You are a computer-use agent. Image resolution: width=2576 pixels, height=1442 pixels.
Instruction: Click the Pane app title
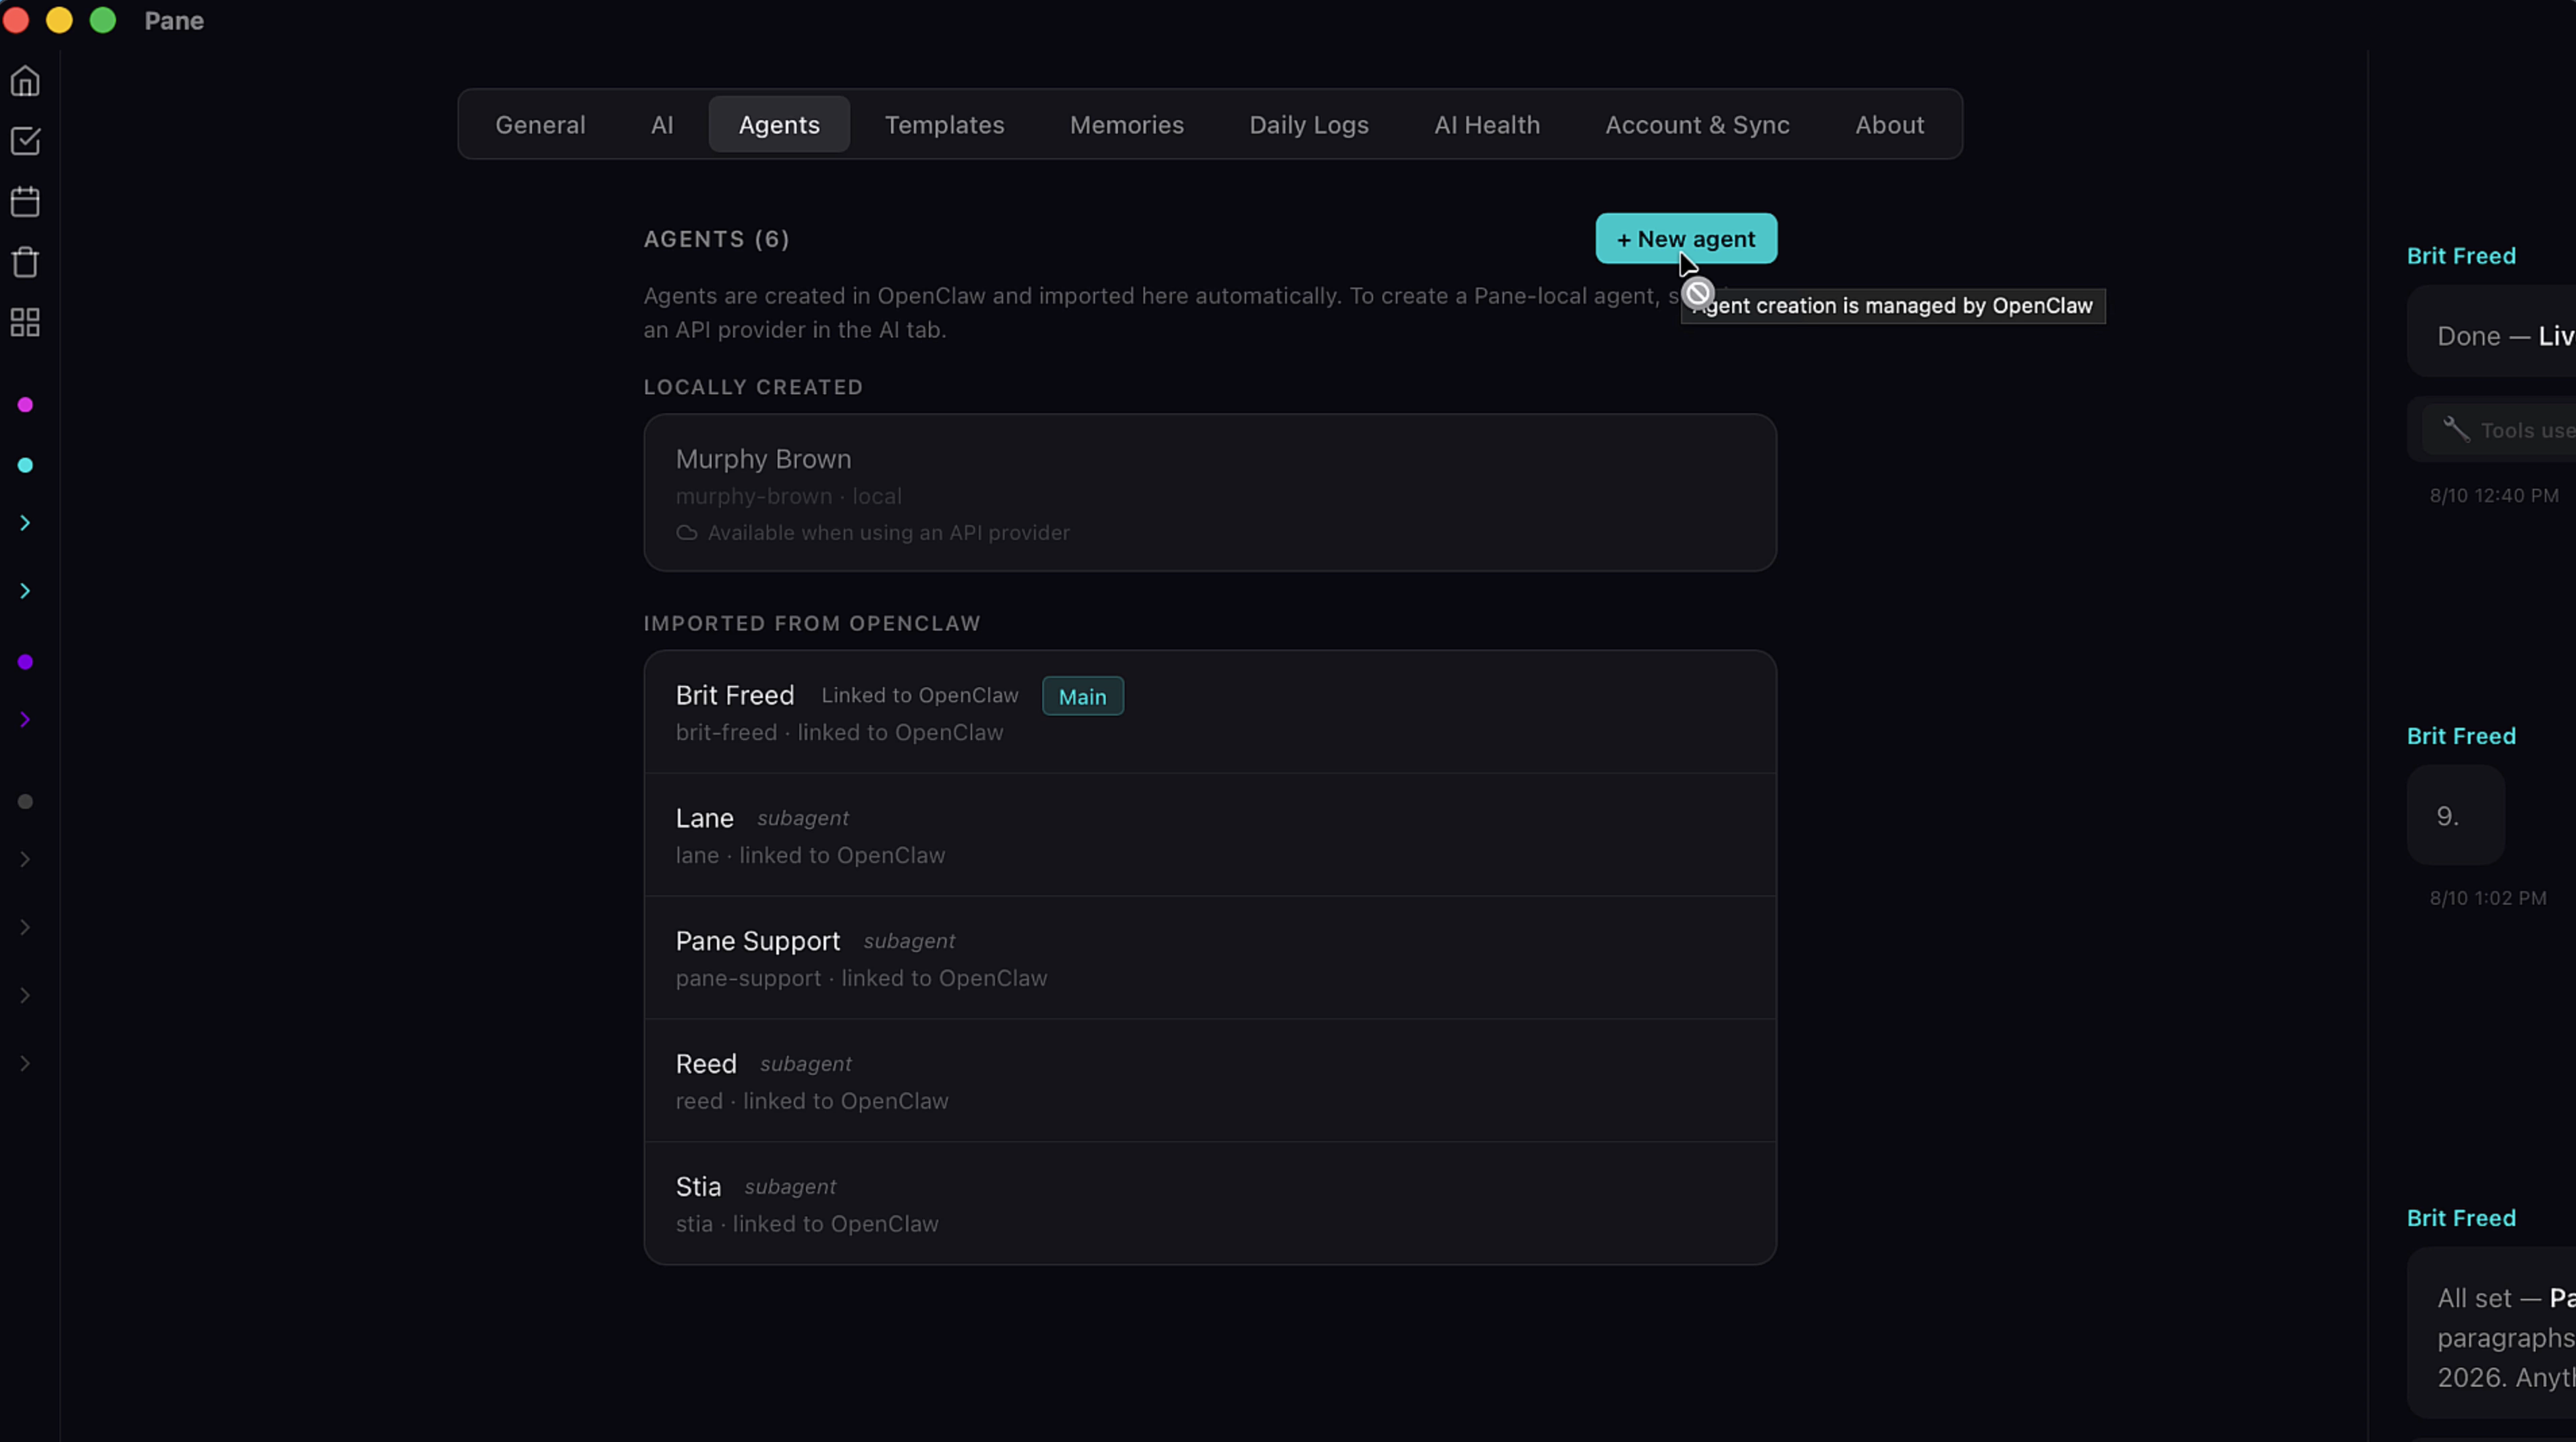[174, 21]
